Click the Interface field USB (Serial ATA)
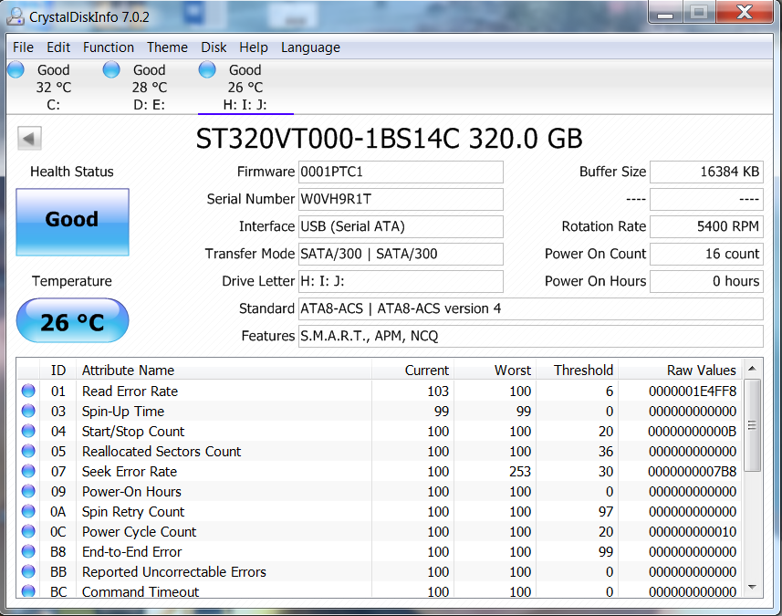The width and height of the screenshot is (782, 616). (401, 227)
